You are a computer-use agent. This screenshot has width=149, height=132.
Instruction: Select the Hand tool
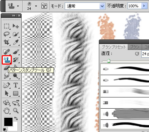click(7, 111)
